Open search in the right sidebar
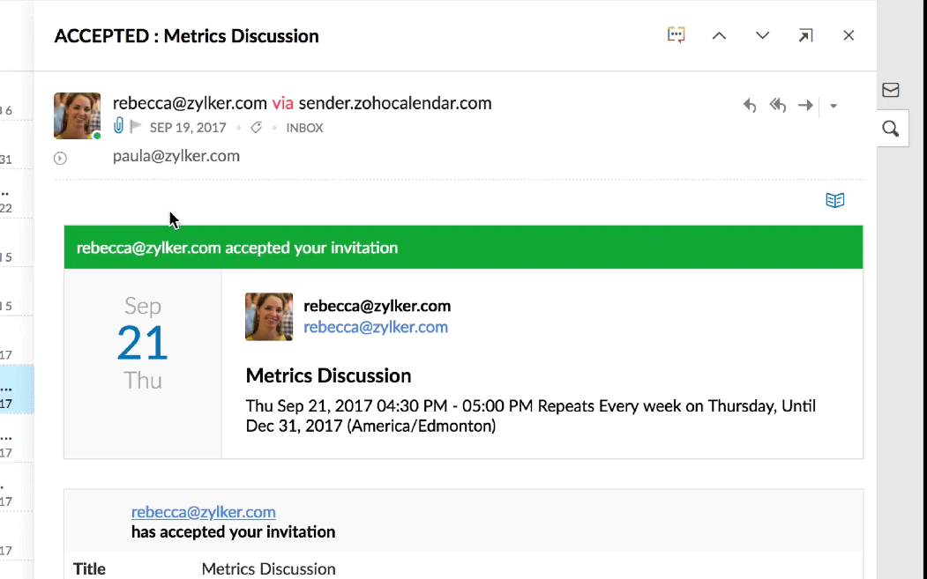 click(x=891, y=128)
